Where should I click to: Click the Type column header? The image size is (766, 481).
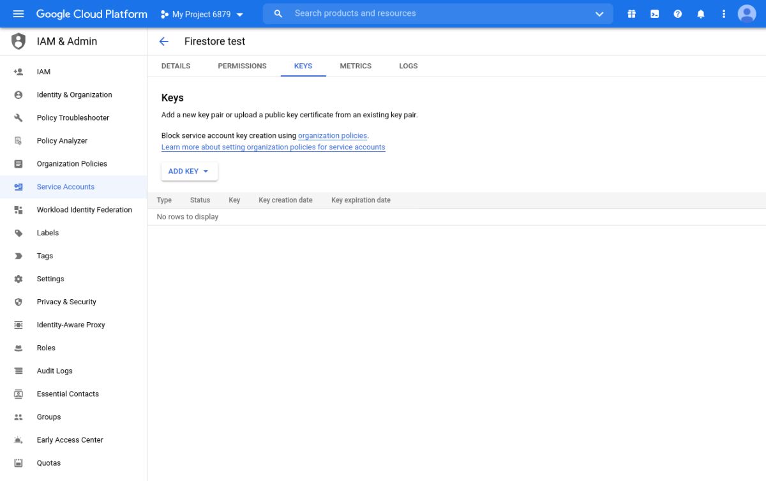click(164, 200)
